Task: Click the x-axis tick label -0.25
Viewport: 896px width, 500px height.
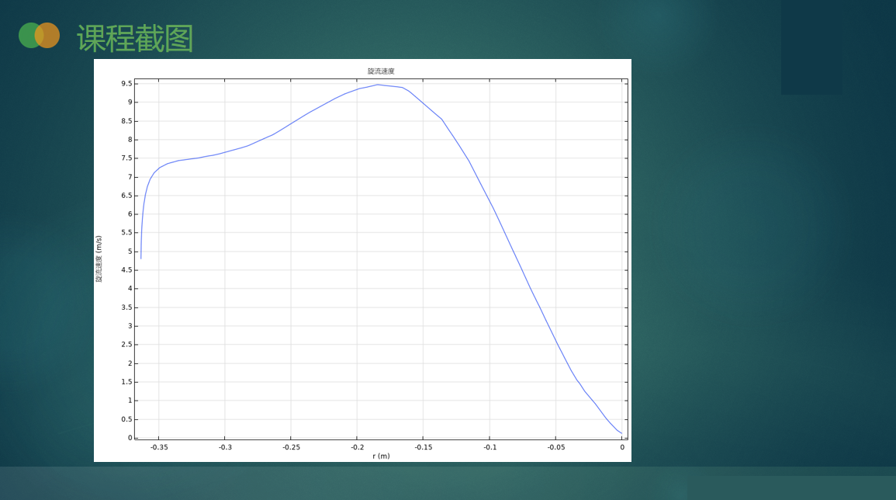Action: click(292, 447)
